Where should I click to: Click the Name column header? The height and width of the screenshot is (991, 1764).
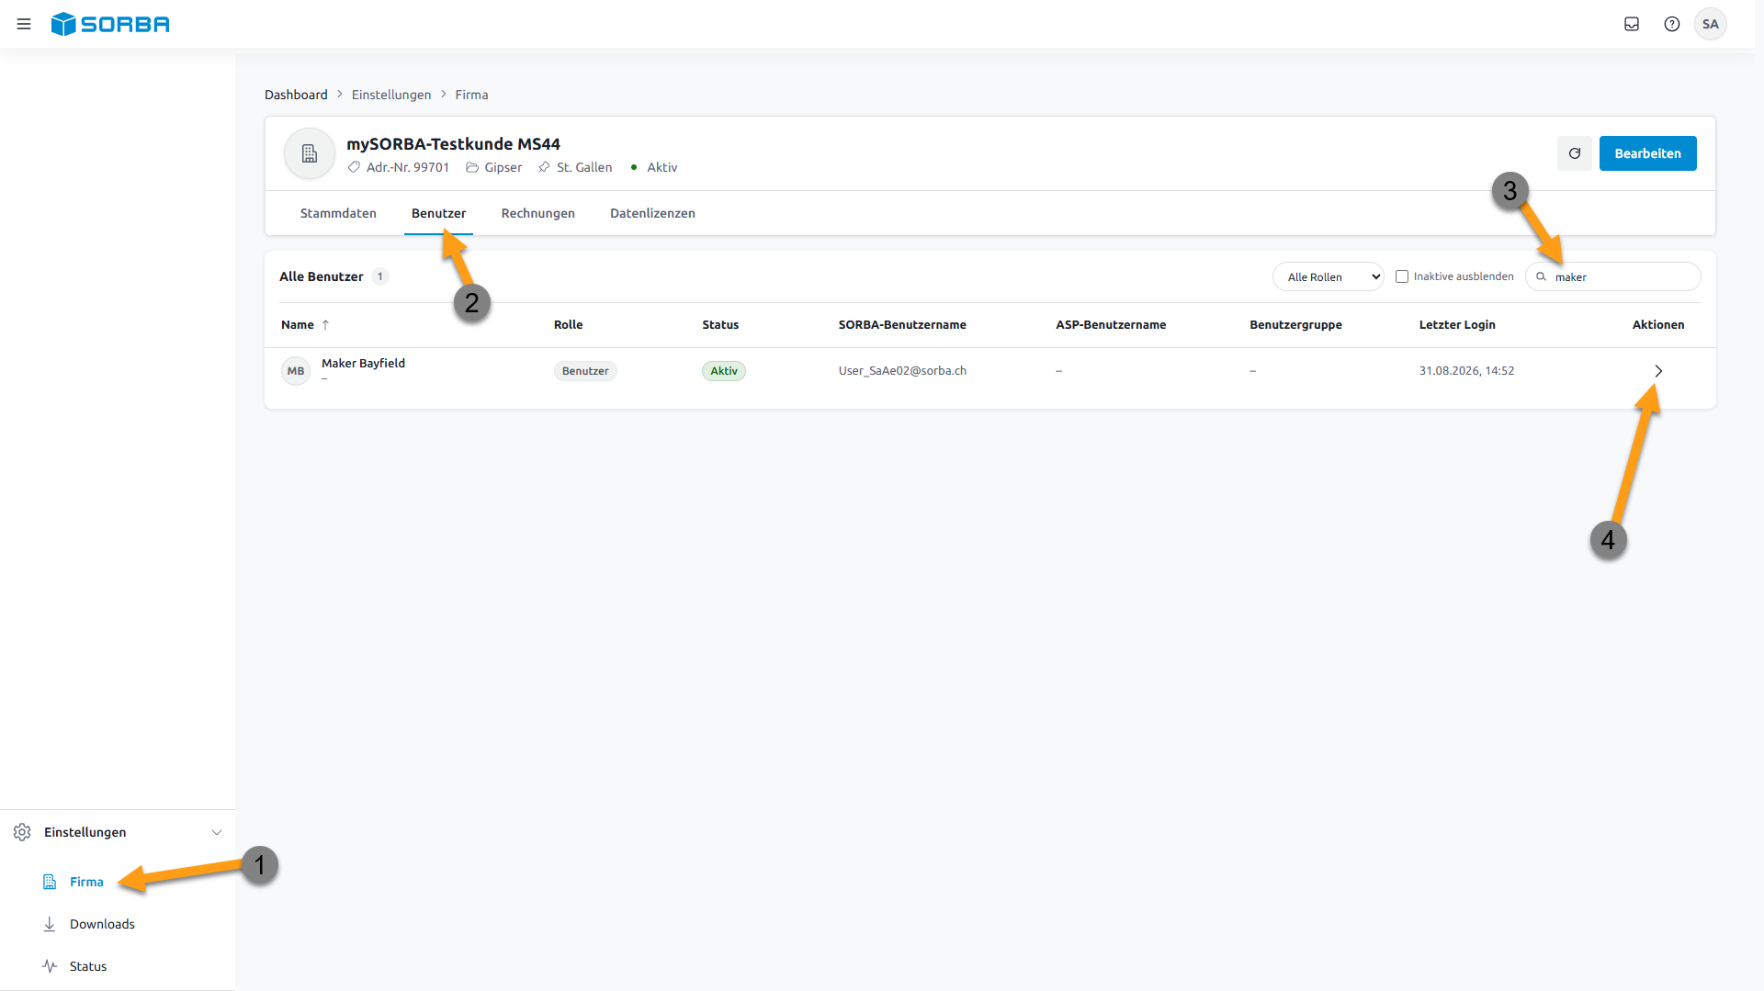[298, 325]
